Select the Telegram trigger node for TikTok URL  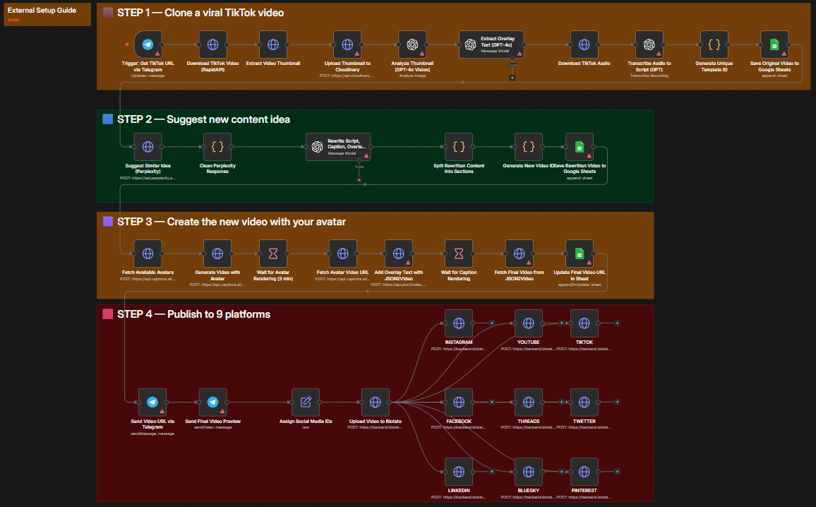[x=148, y=44]
